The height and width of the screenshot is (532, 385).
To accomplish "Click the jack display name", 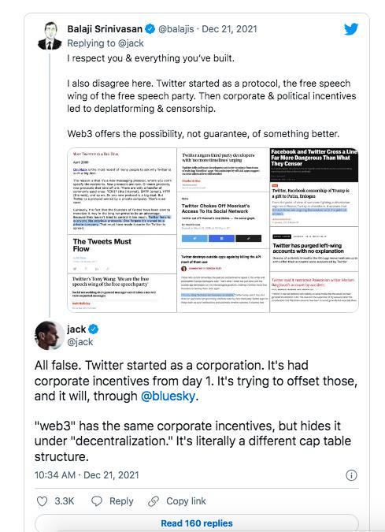I will pos(76,329).
